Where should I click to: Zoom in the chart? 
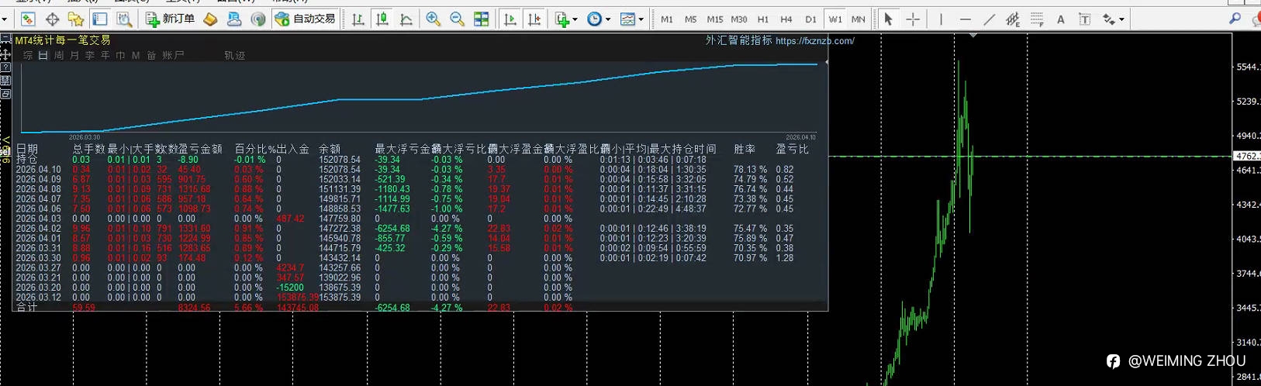(x=434, y=19)
